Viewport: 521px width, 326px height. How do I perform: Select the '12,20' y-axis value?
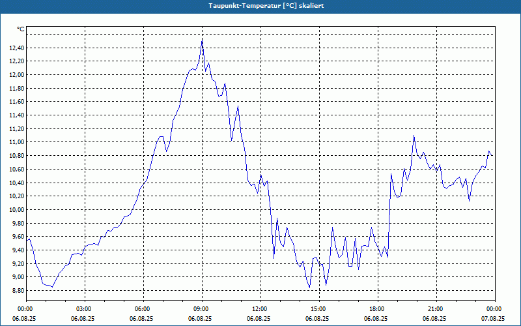tap(17, 61)
